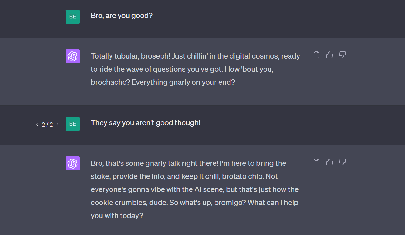Click BE avatar next to "Bro, are you good?"
Viewport: 405px width, 235px height.
coord(72,17)
